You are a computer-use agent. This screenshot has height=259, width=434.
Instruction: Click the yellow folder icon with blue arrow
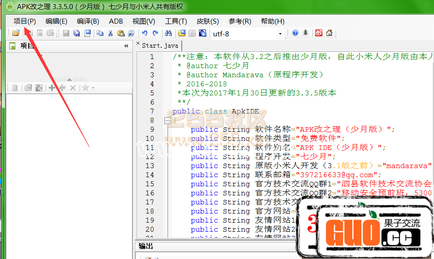tap(182, 33)
